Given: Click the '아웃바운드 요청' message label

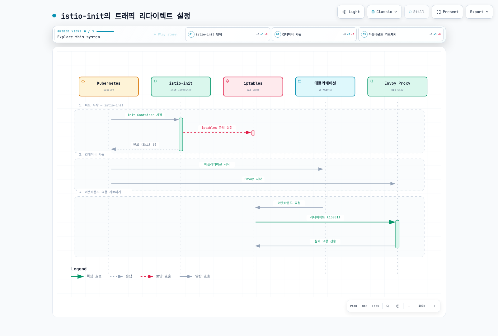Looking at the screenshot, I should [289, 203].
